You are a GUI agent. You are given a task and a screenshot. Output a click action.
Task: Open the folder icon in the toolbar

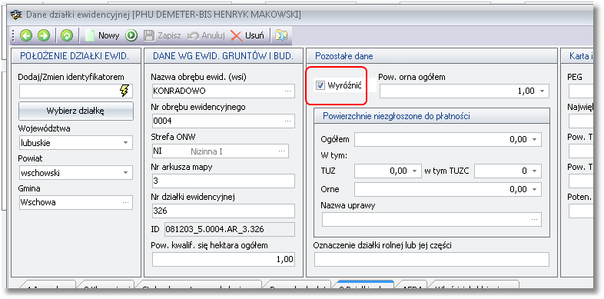coord(280,36)
